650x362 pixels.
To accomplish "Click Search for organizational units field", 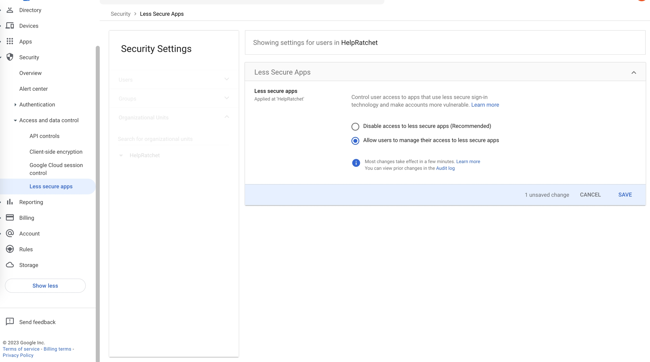I will (x=174, y=139).
